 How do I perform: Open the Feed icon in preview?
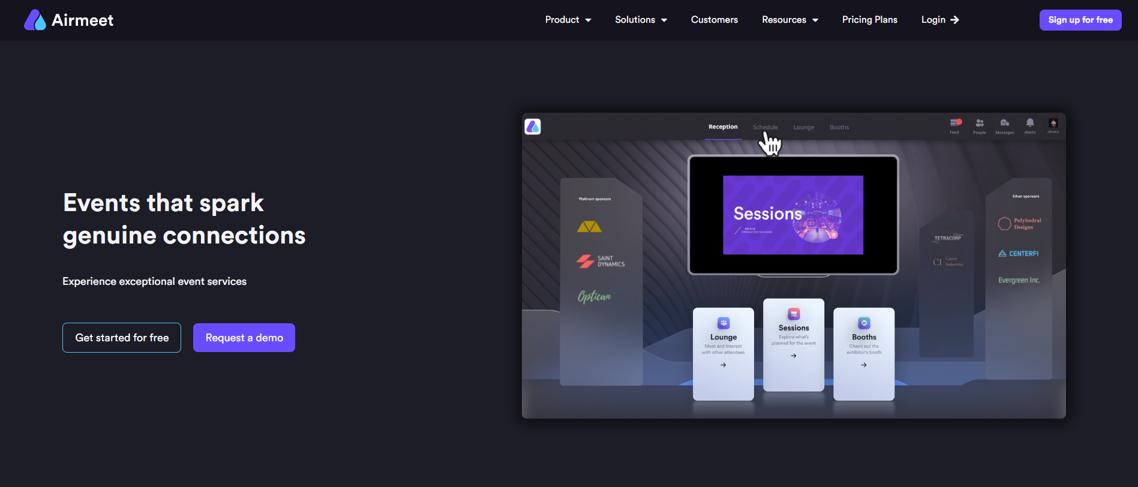[955, 126]
